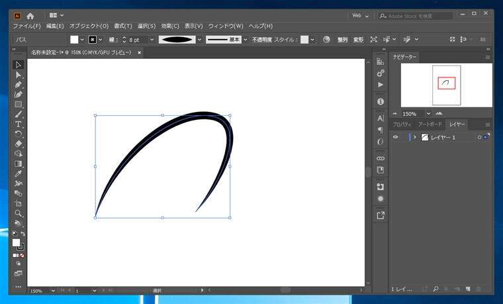Increase stroke weight with stepper arrows
The width and height of the screenshot is (503, 304).
pos(124,37)
